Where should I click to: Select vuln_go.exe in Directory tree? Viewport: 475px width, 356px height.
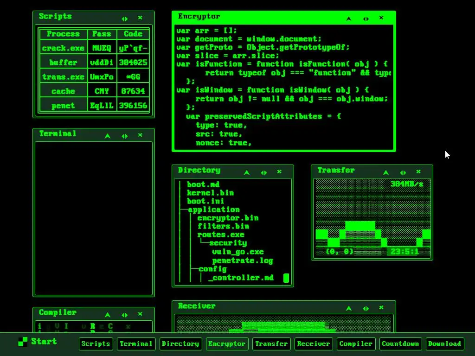pyautogui.click(x=238, y=252)
